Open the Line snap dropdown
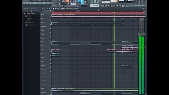169x95 pixels. pos(84,6)
